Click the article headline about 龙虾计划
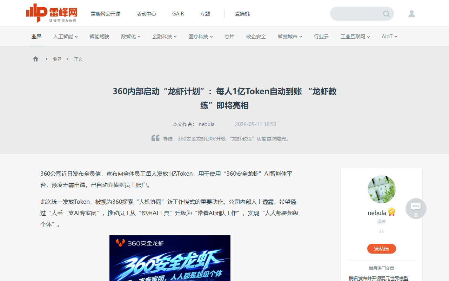449x281 pixels. [224, 98]
